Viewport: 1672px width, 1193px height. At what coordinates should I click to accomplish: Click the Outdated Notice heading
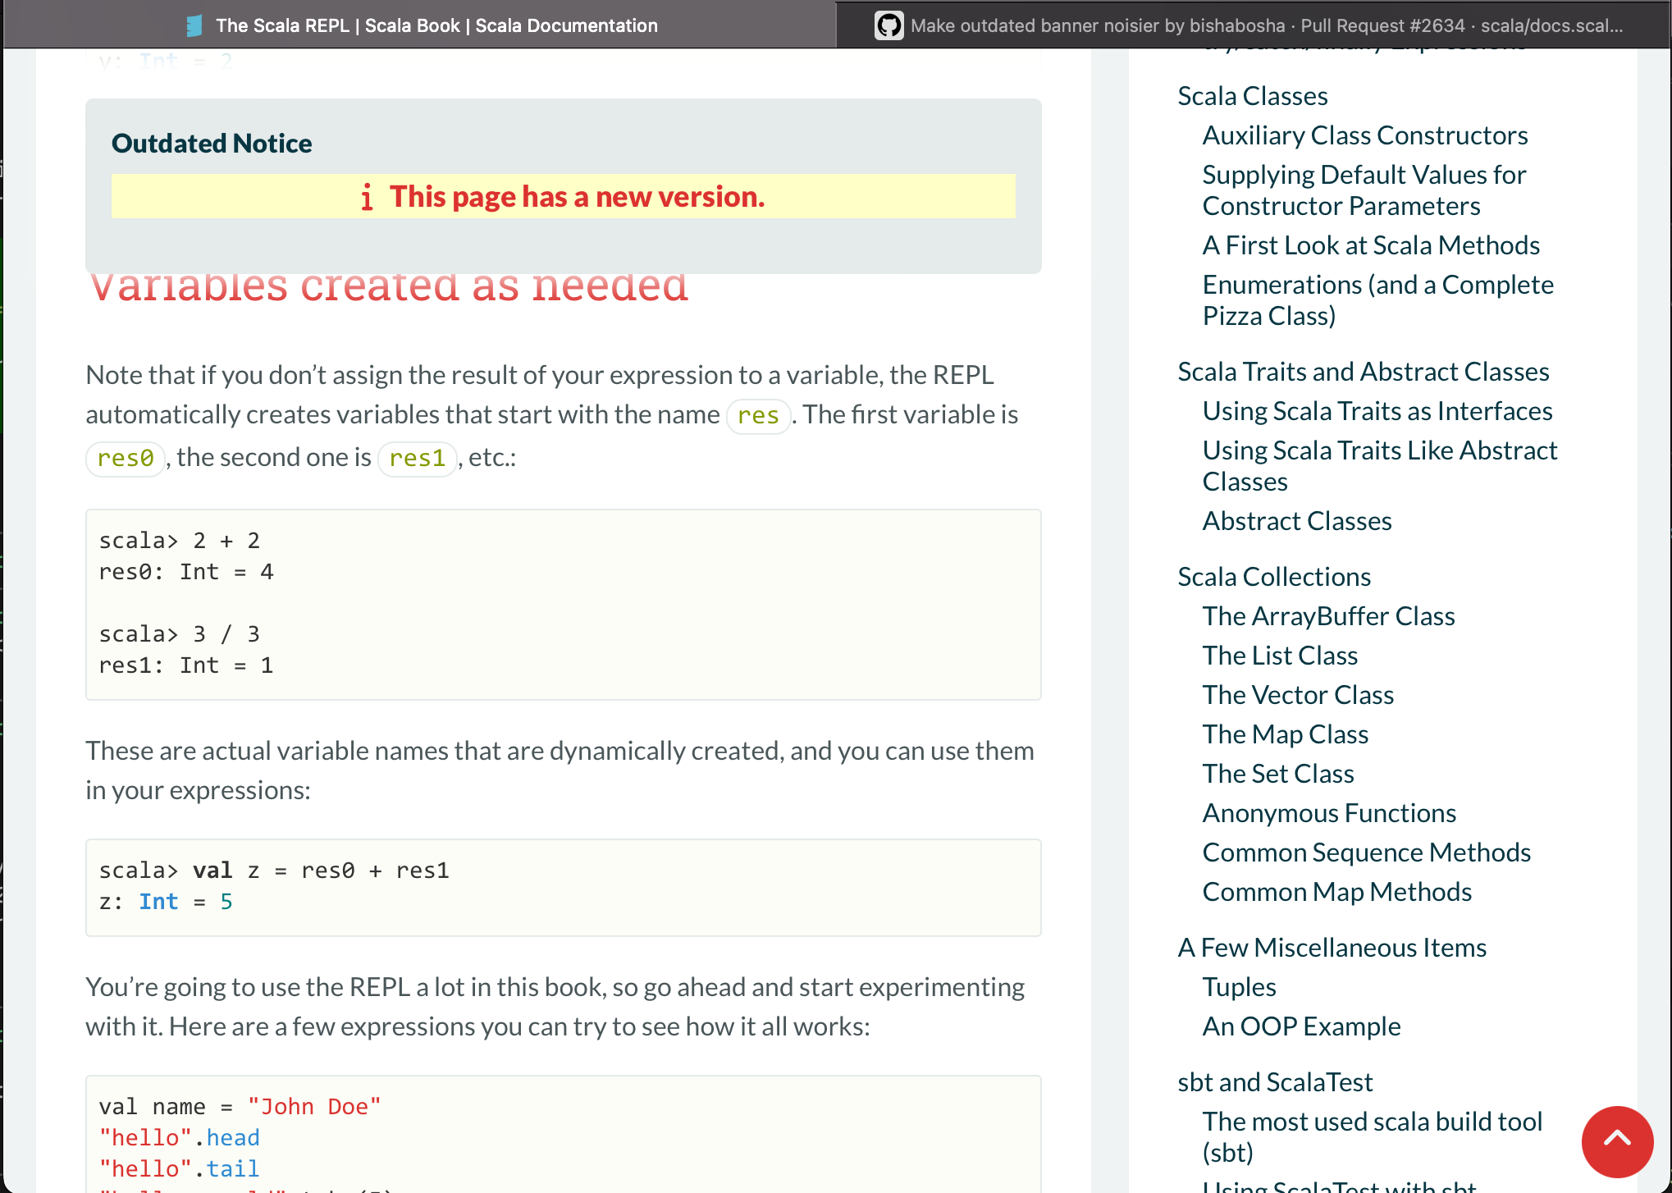pos(212,144)
